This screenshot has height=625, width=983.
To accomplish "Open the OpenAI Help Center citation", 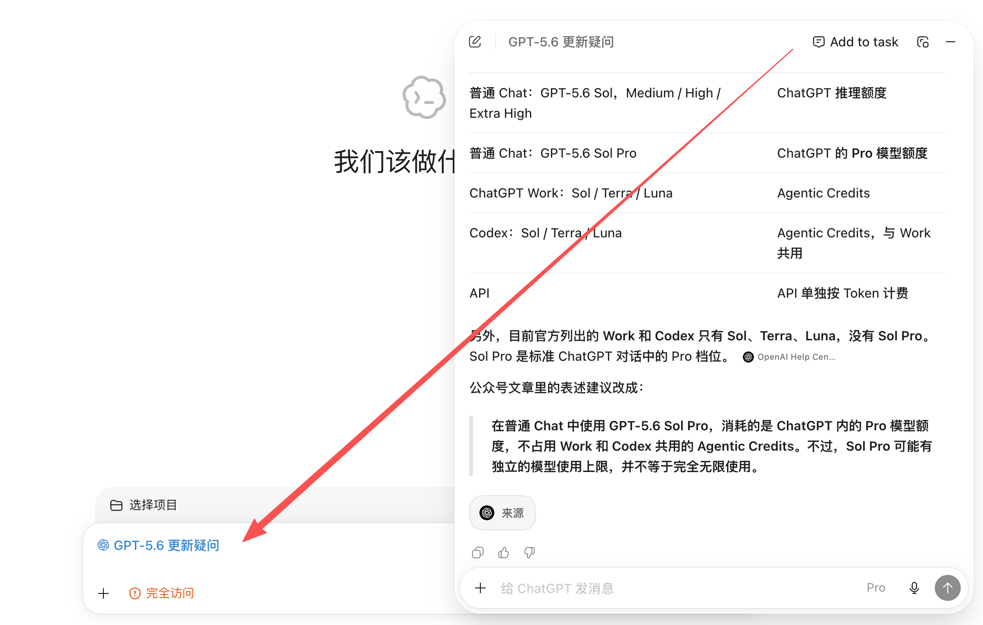I will coord(789,357).
